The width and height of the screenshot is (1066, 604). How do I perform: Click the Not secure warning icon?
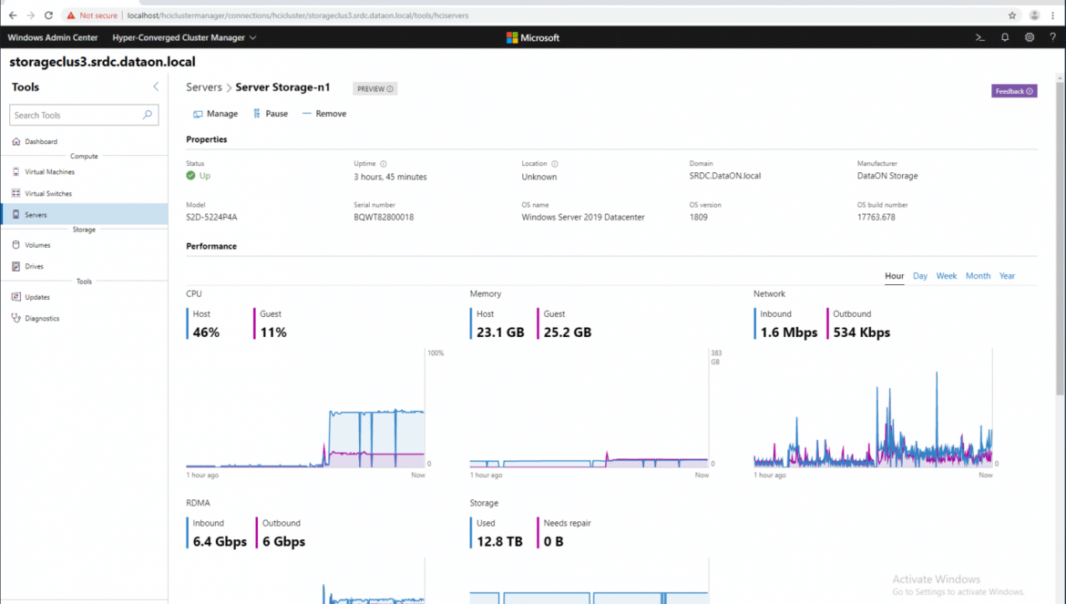point(71,15)
